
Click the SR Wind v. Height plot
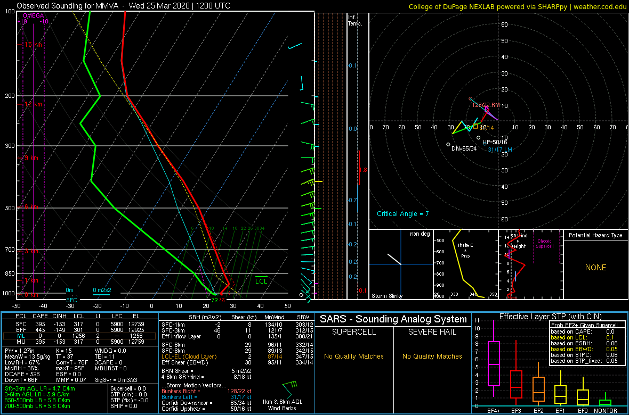coord(530,264)
